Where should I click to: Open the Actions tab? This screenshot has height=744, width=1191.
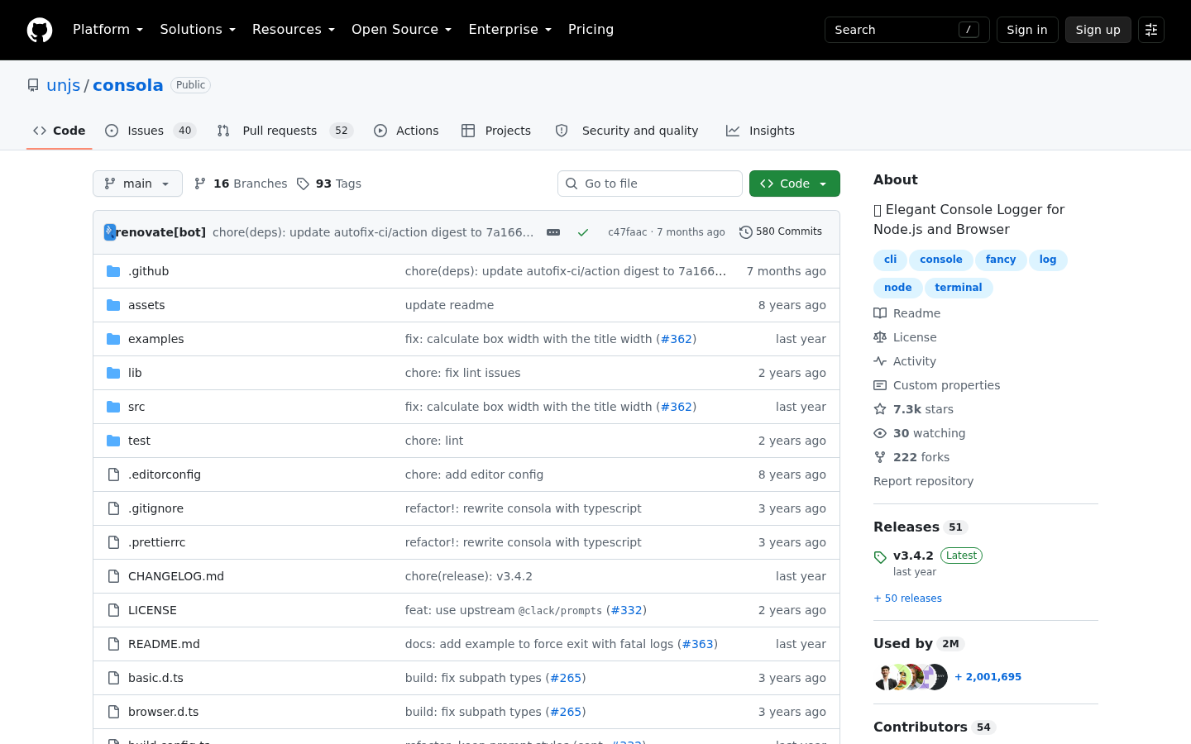[406, 131]
